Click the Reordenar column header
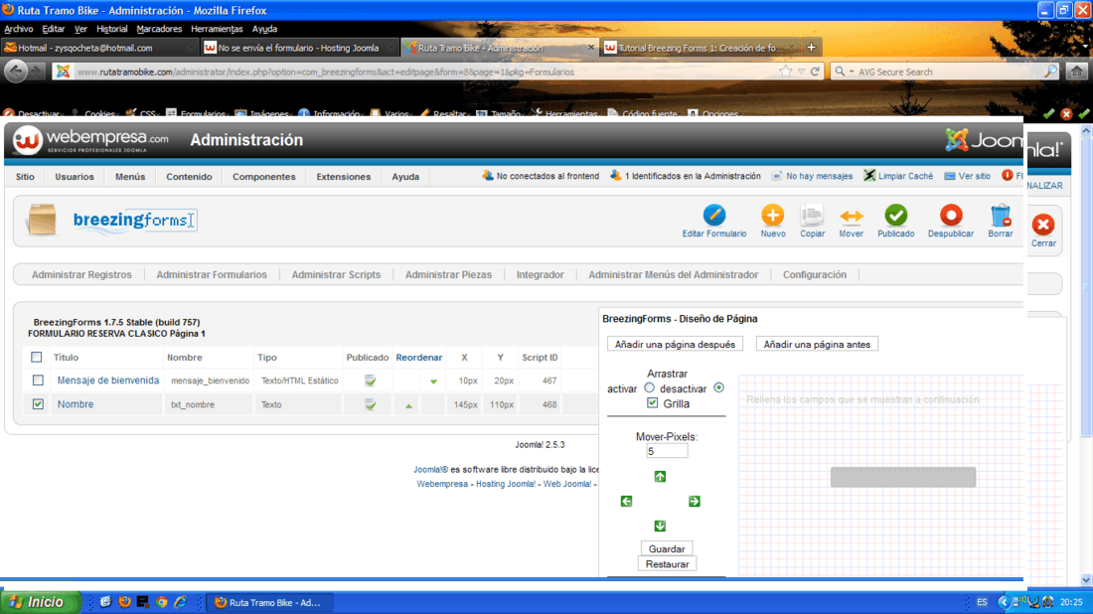The height and width of the screenshot is (614, 1093). 419,358
